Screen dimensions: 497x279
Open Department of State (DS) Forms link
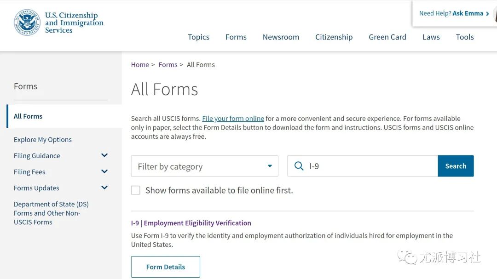coord(51,213)
